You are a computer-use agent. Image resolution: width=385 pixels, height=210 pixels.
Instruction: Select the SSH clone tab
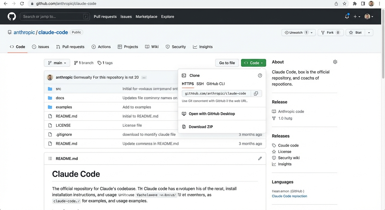point(200,84)
